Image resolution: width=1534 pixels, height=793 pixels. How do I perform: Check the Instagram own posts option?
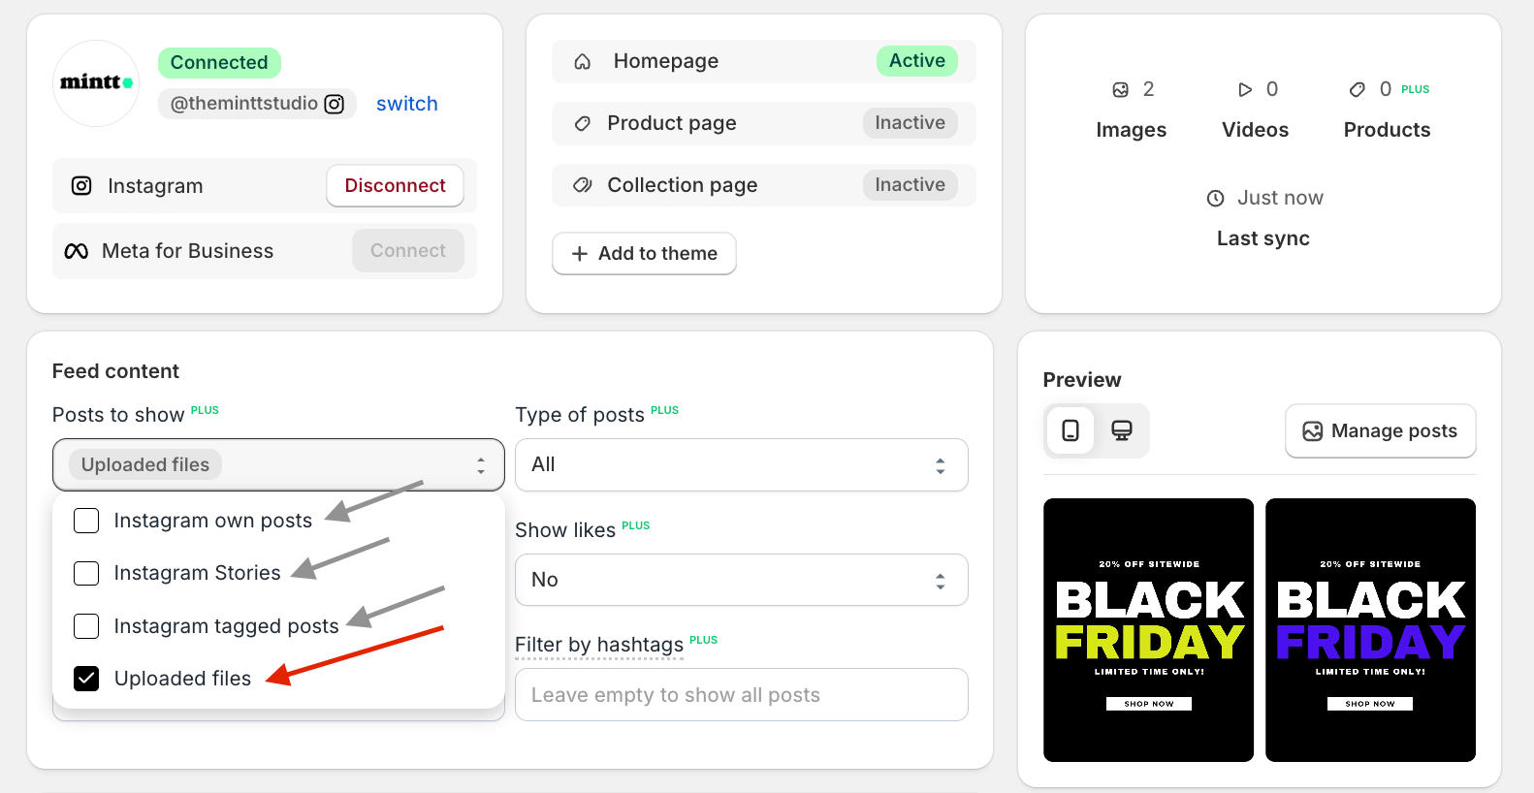point(86,521)
